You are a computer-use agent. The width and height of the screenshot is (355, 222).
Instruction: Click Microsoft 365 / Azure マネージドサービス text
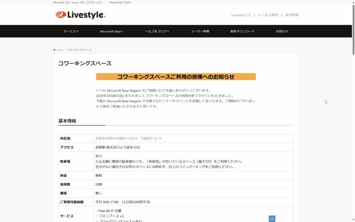(77, 2)
